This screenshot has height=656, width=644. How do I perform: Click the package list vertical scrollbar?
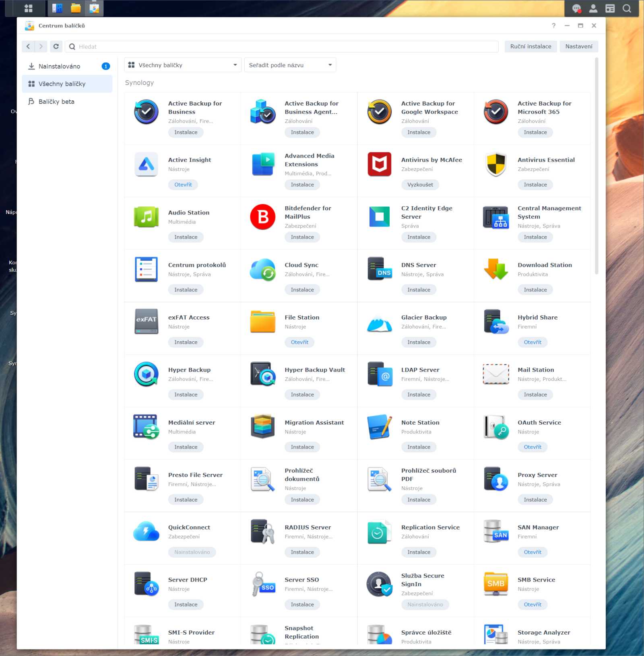coord(596,166)
